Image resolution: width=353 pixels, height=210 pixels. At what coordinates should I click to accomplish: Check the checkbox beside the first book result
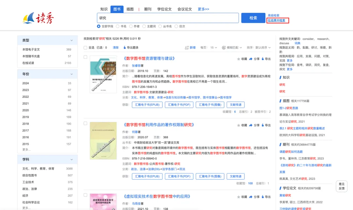(x=85, y=57)
